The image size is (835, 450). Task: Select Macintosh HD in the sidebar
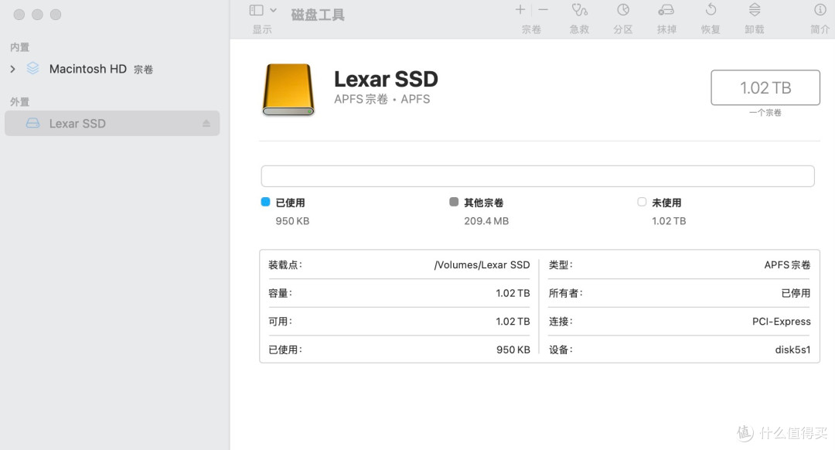(x=88, y=69)
